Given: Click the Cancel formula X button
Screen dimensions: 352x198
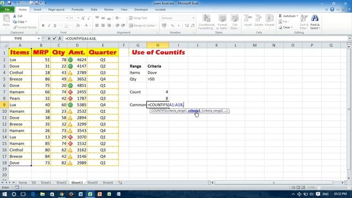Looking at the screenshot, I should 49,38.
